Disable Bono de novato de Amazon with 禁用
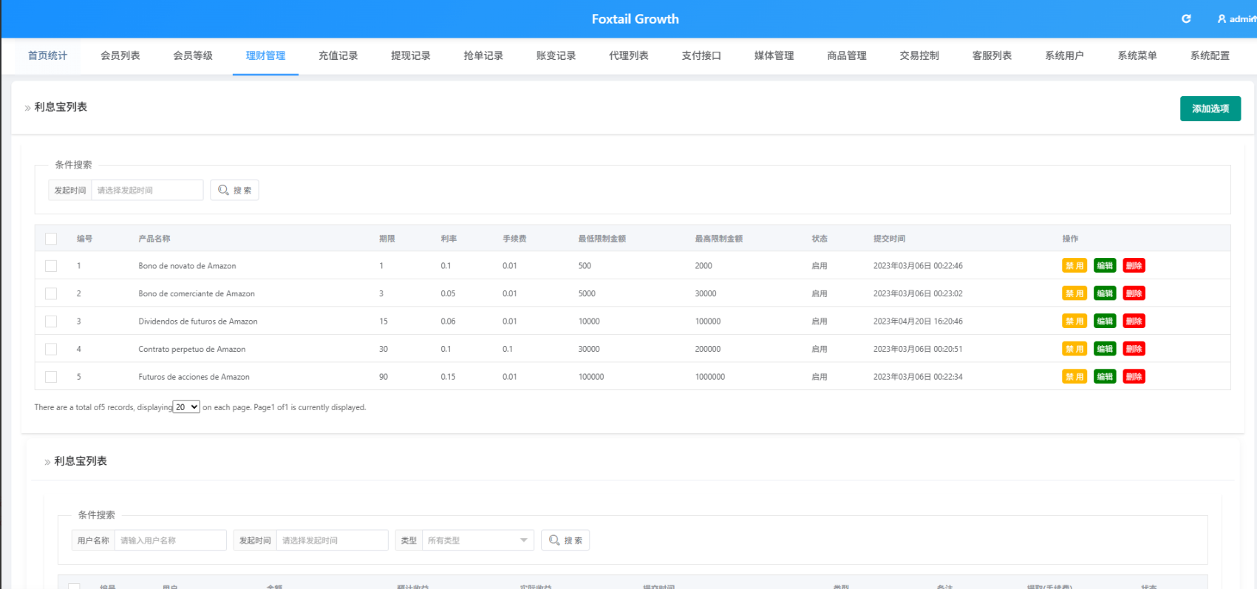The width and height of the screenshot is (1257, 589). coord(1074,266)
